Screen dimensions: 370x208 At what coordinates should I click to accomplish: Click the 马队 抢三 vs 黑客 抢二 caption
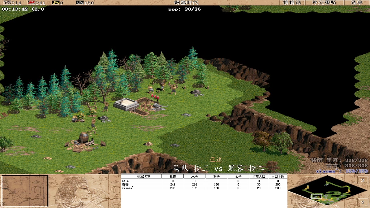click(219, 168)
